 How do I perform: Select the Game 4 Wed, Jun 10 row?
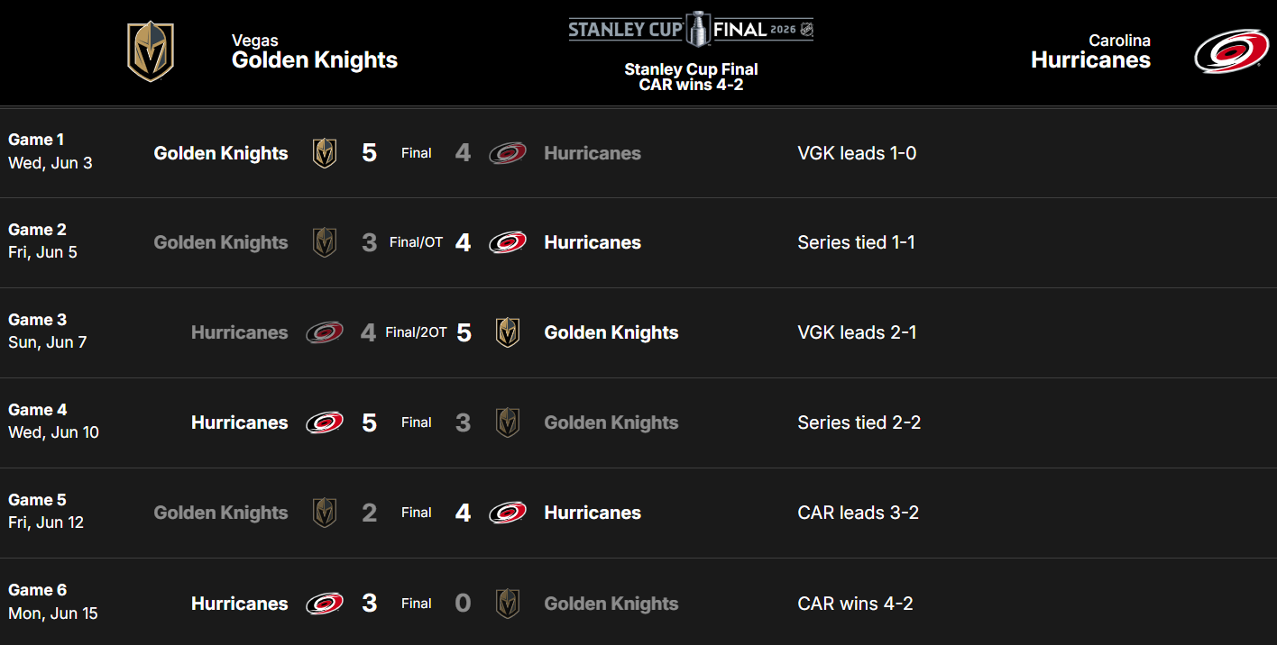638,422
